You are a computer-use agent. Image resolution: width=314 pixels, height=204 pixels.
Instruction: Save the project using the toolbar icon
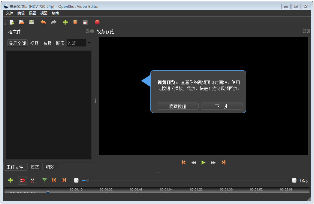[x=32, y=22]
